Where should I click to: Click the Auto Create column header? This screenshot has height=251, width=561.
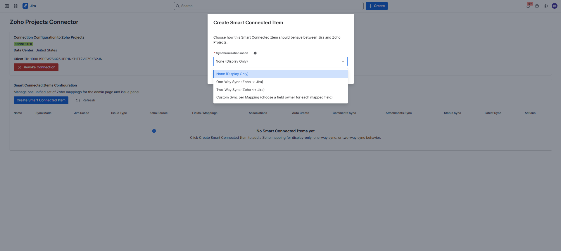click(x=301, y=113)
